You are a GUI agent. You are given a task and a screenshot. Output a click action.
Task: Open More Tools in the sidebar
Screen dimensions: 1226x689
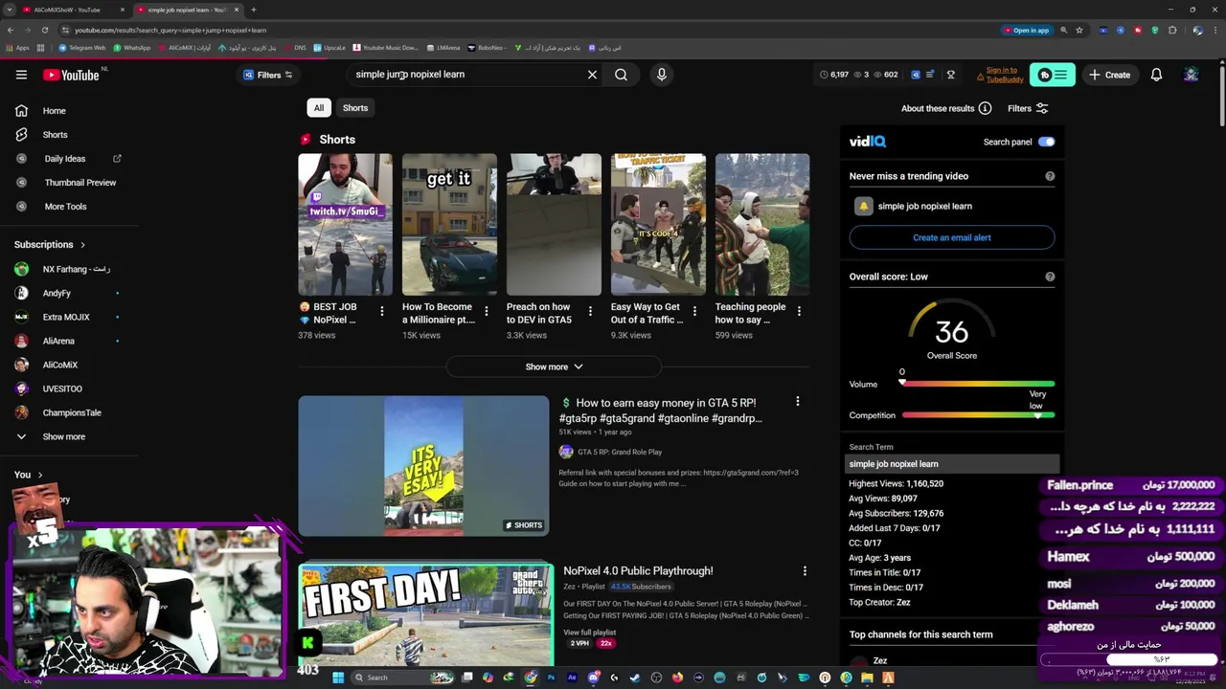click(x=65, y=207)
